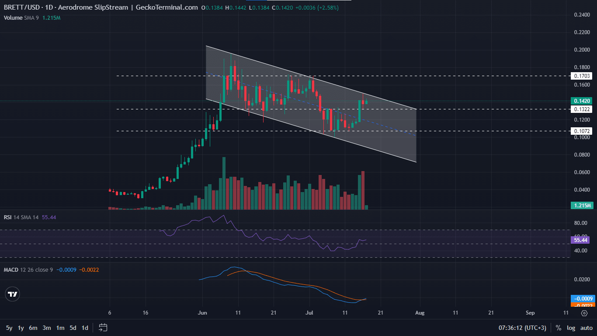The width and height of the screenshot is (597, 336).
Task: Click the 0.1072 price level label
Action: point(581,130)
